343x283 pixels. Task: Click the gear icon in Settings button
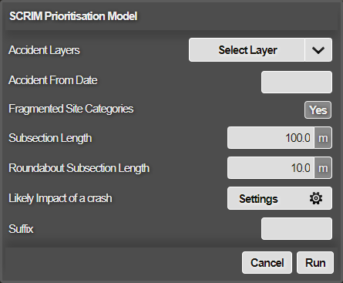pos(316,198)
